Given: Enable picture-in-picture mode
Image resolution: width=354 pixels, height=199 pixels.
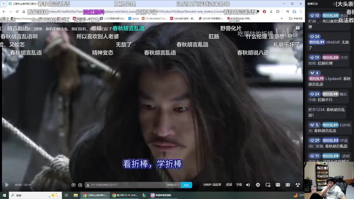Looking at the screenshot, I should [268, 185].
